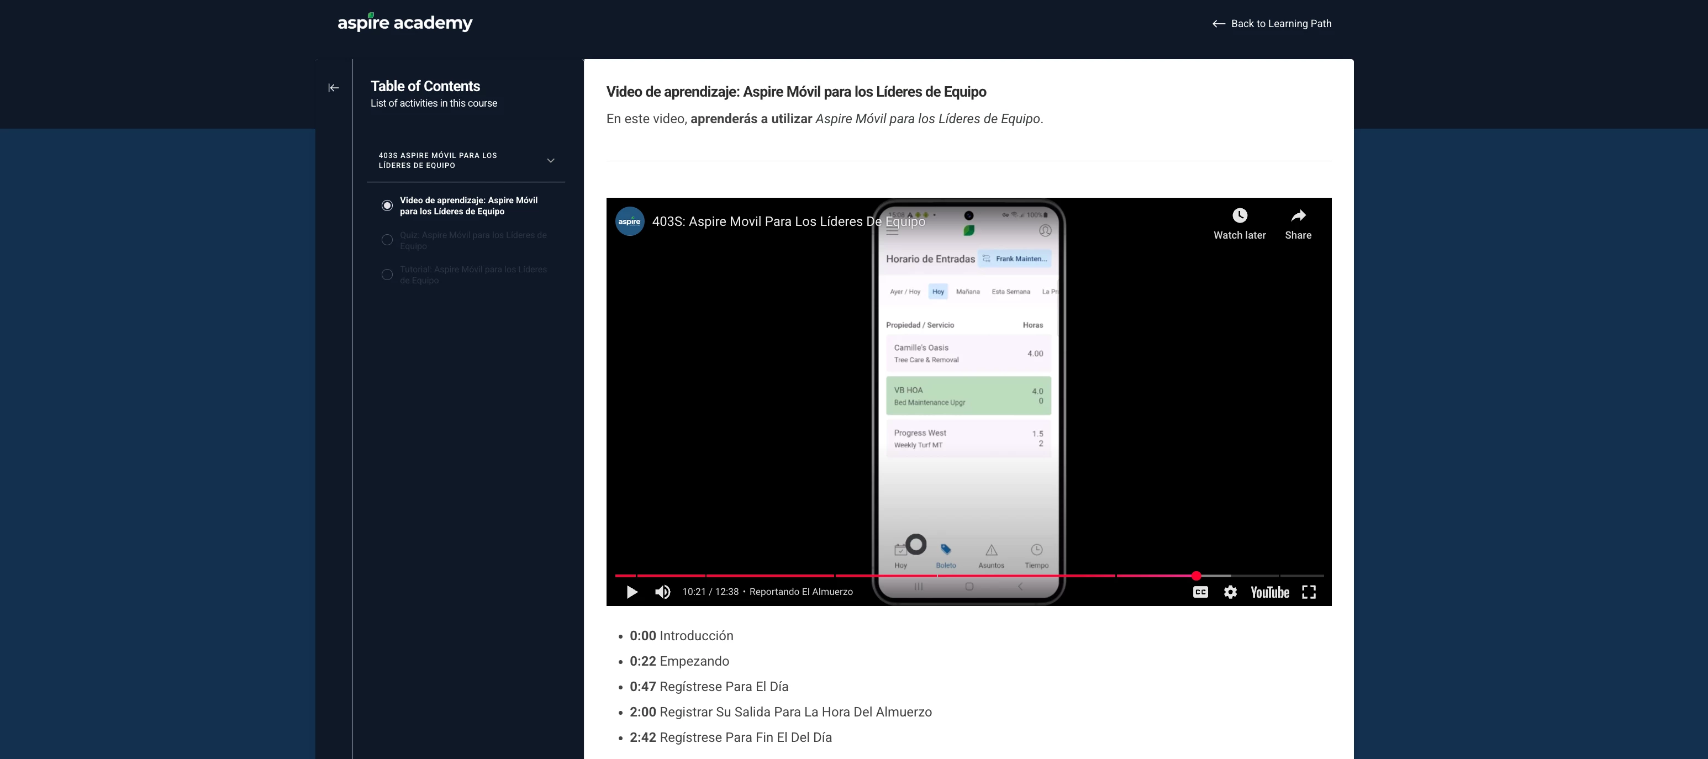Click the 403S video title link
This screenshot has height=759, width=1708.
tap(788, 222)
